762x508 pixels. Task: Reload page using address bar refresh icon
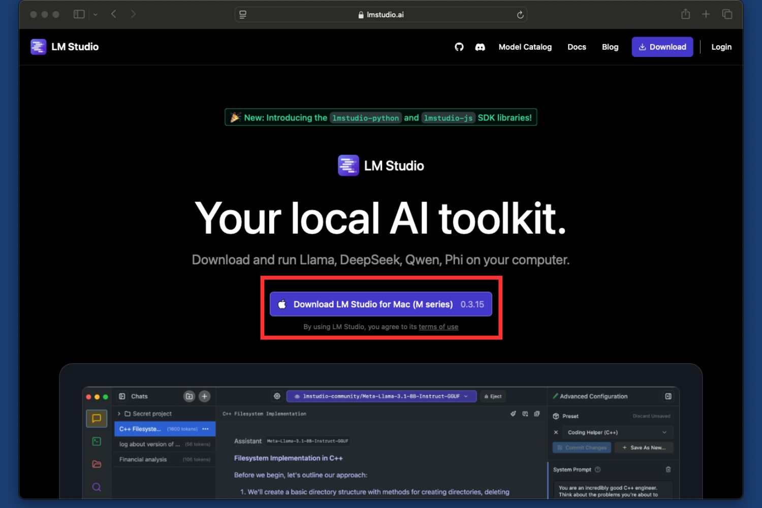(x=520, y=15)
